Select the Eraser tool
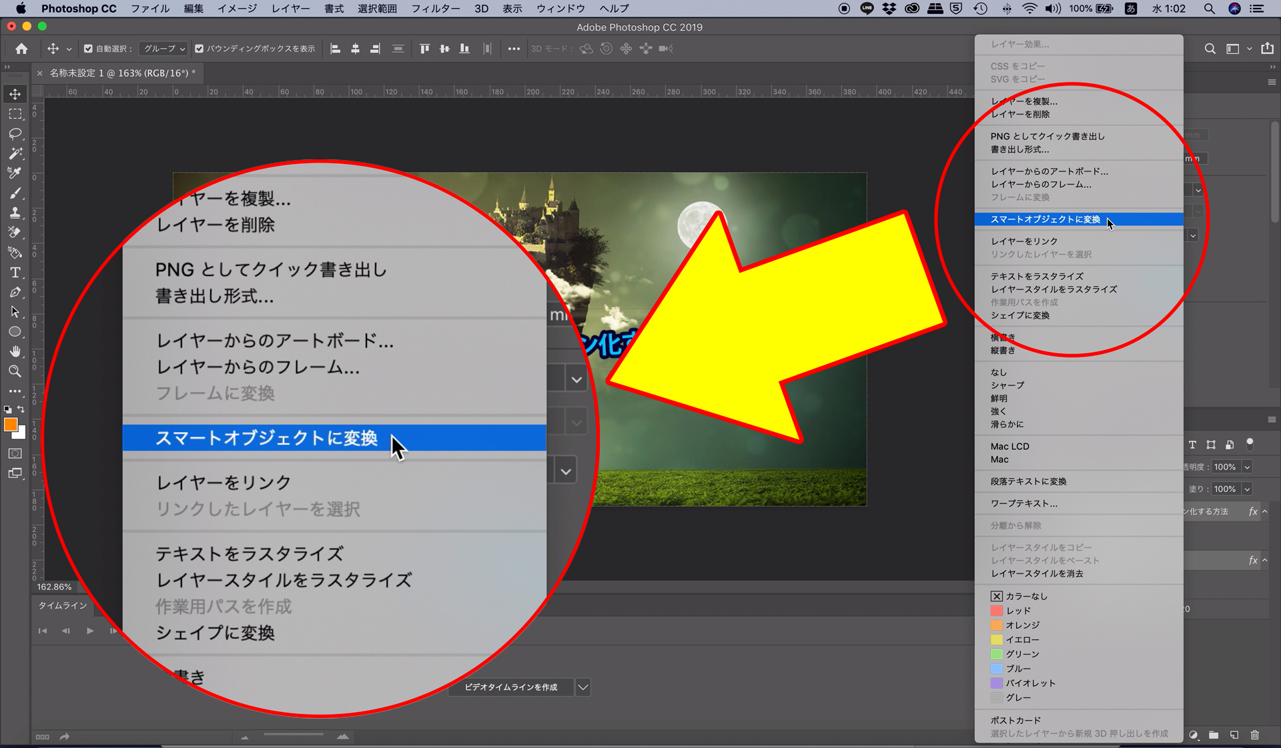 (15, 233)
